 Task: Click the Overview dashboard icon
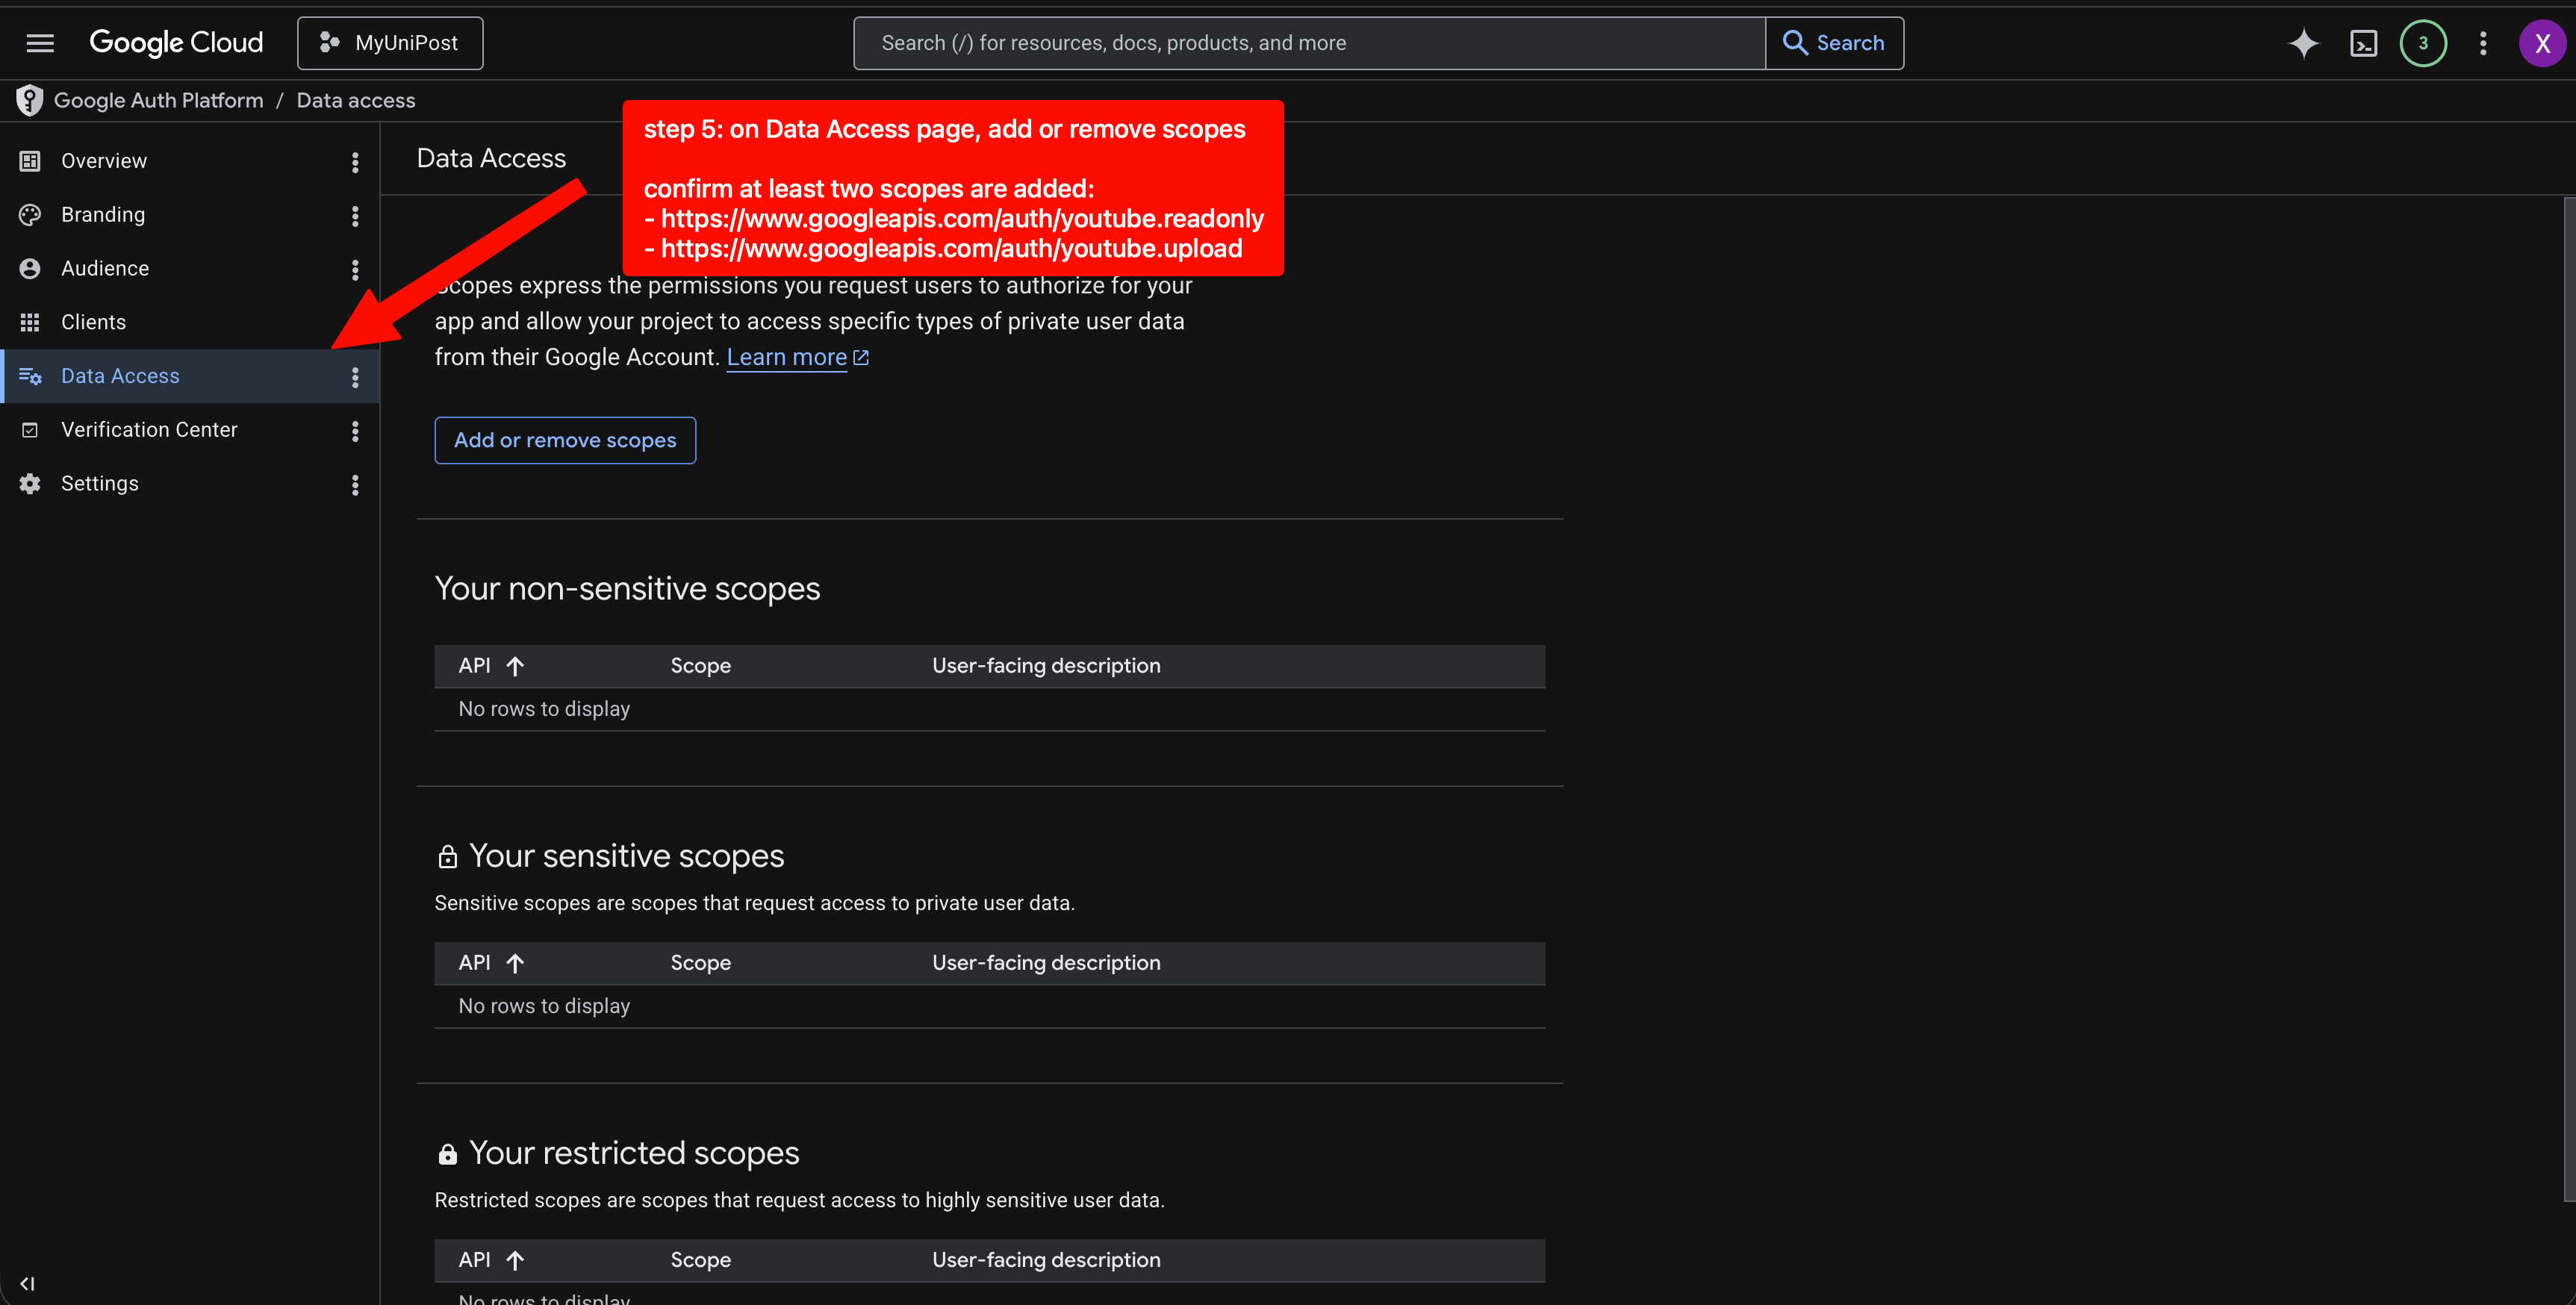[30, 161]
